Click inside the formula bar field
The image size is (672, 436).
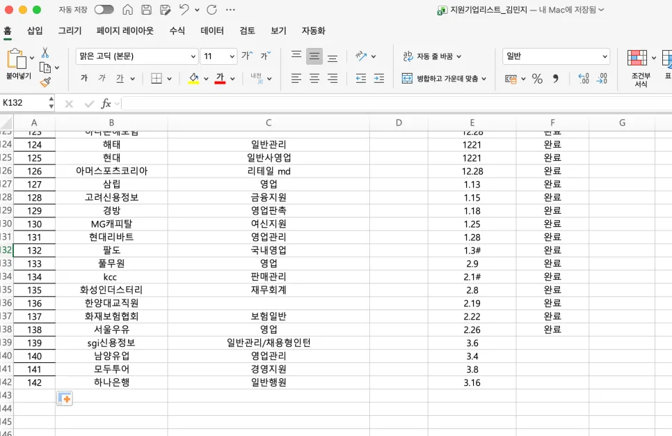point(397,103)
